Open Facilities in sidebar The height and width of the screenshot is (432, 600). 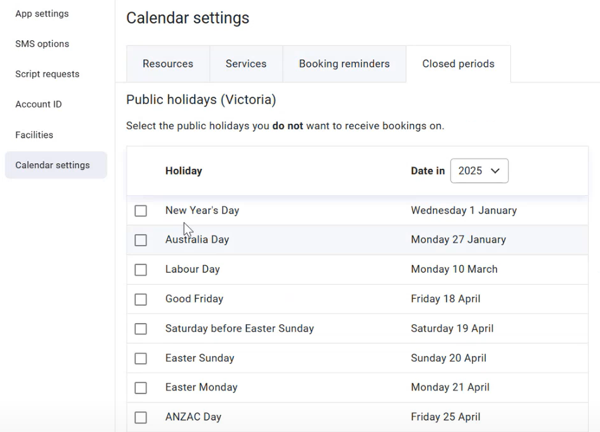(x=34, y=135)
